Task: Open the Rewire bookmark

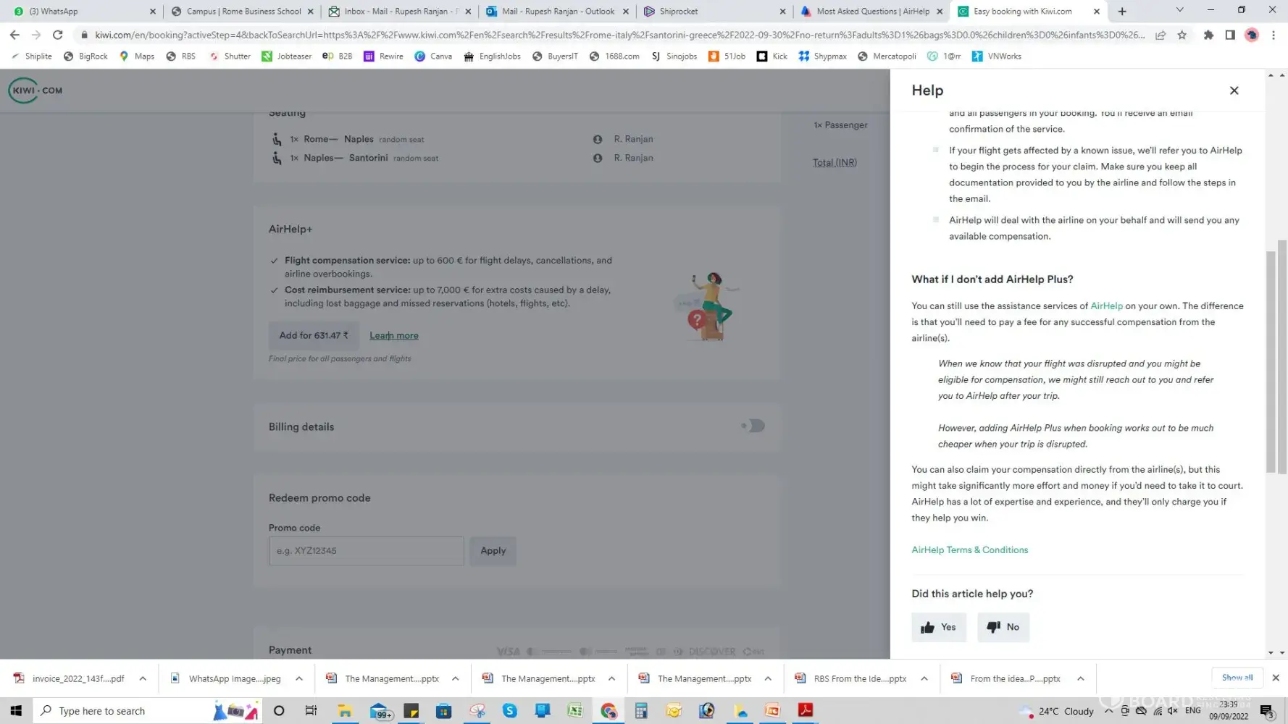Action: 383,56
